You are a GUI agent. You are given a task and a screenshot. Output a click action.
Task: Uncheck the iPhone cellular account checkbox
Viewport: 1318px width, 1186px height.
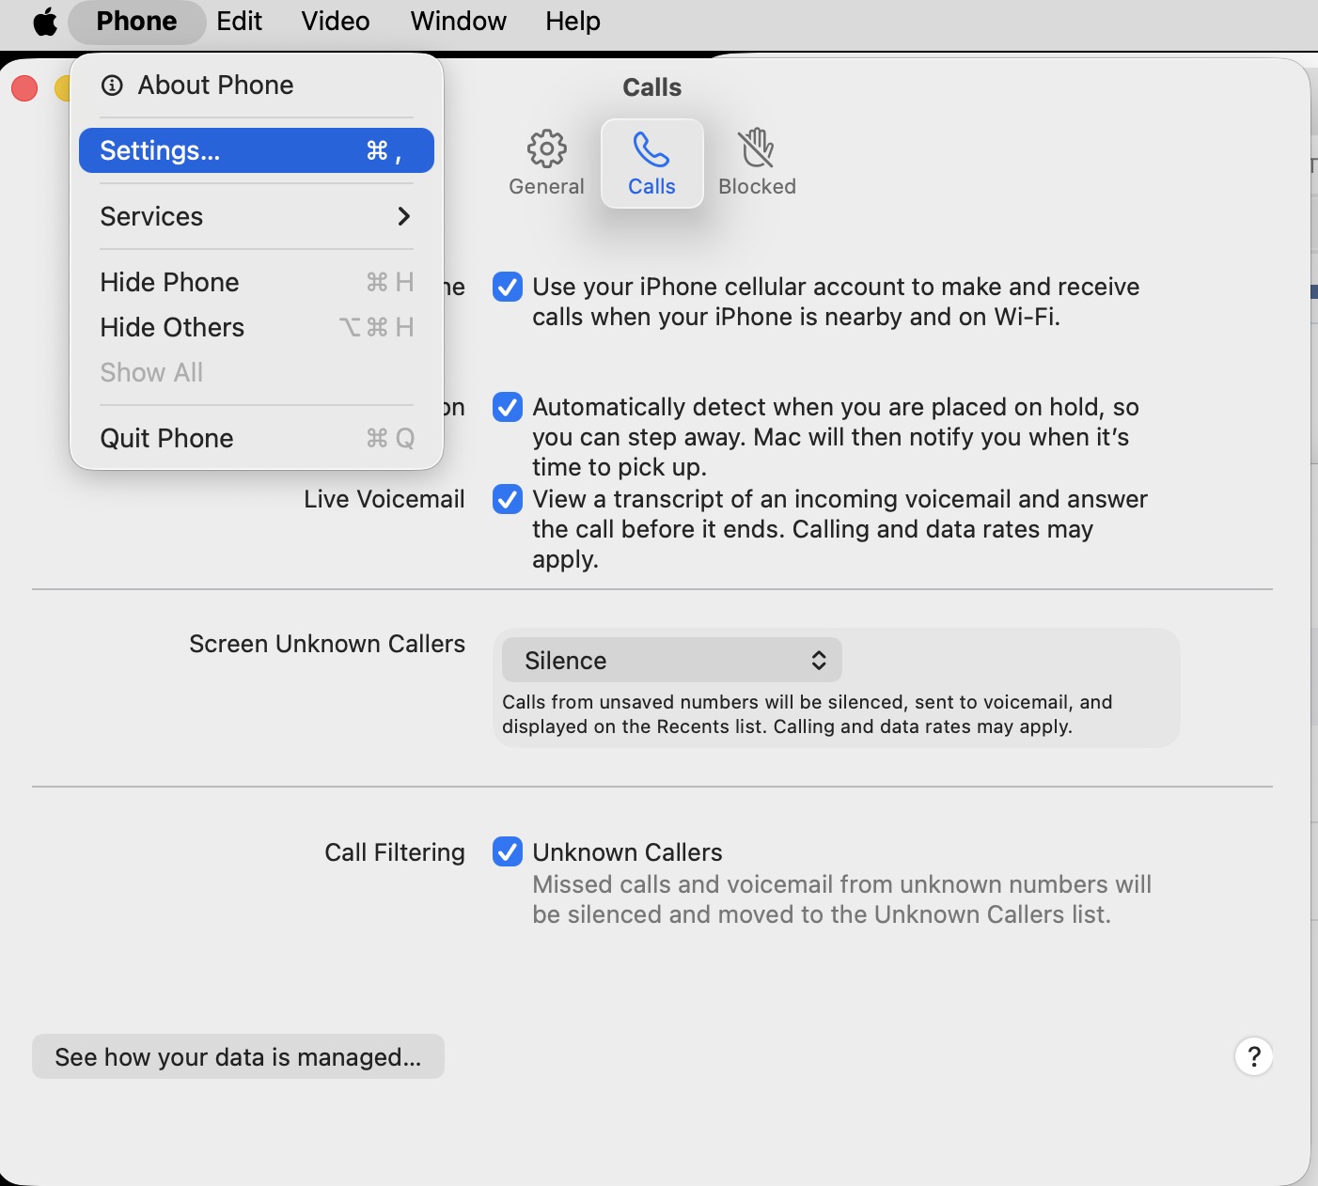508,287
